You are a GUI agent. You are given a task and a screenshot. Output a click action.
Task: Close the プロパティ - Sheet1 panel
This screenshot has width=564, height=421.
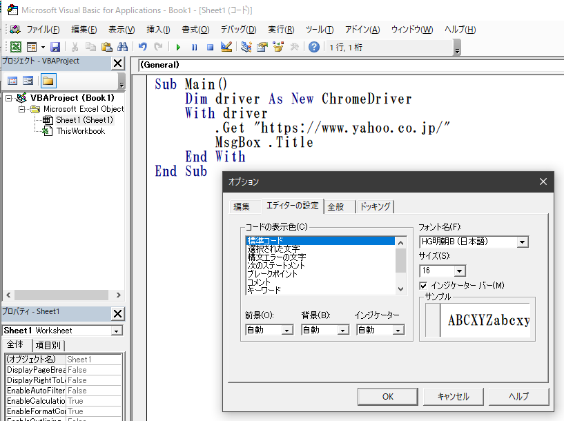click(117, 314)
